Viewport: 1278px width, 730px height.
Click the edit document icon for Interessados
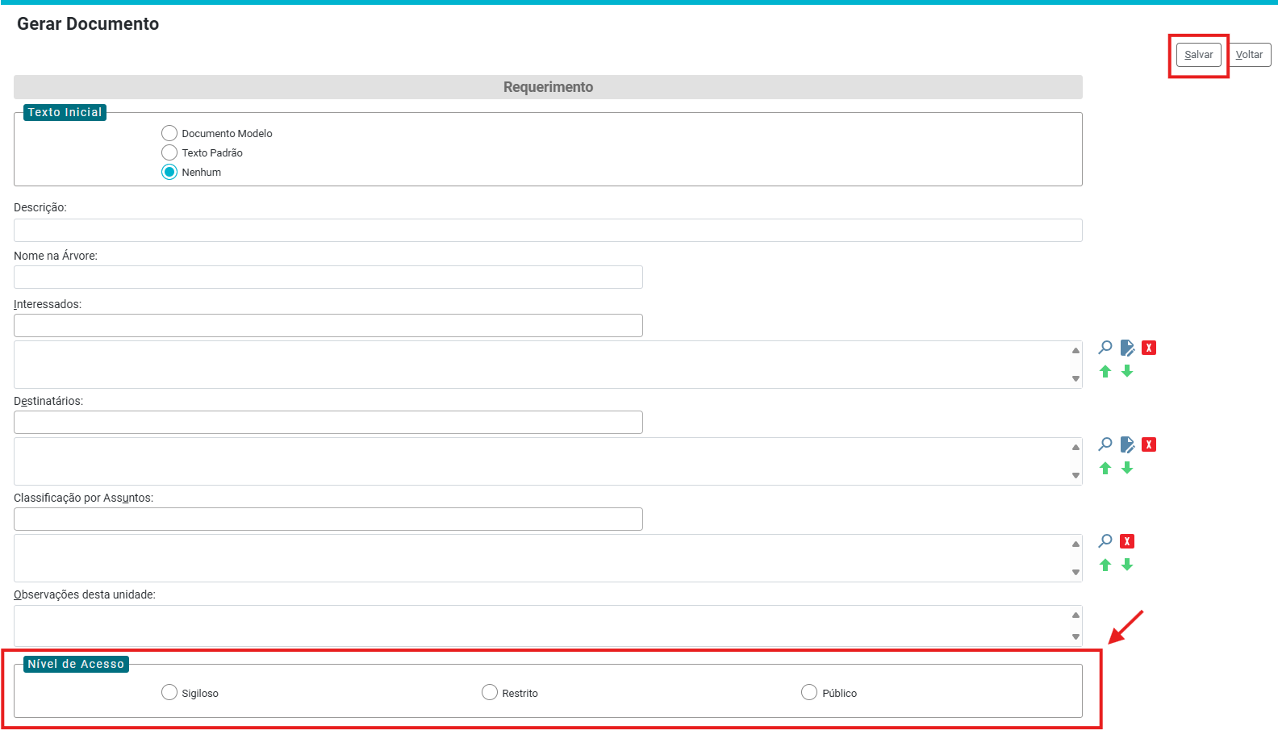pyautogui.click(x=1127, y=348)
